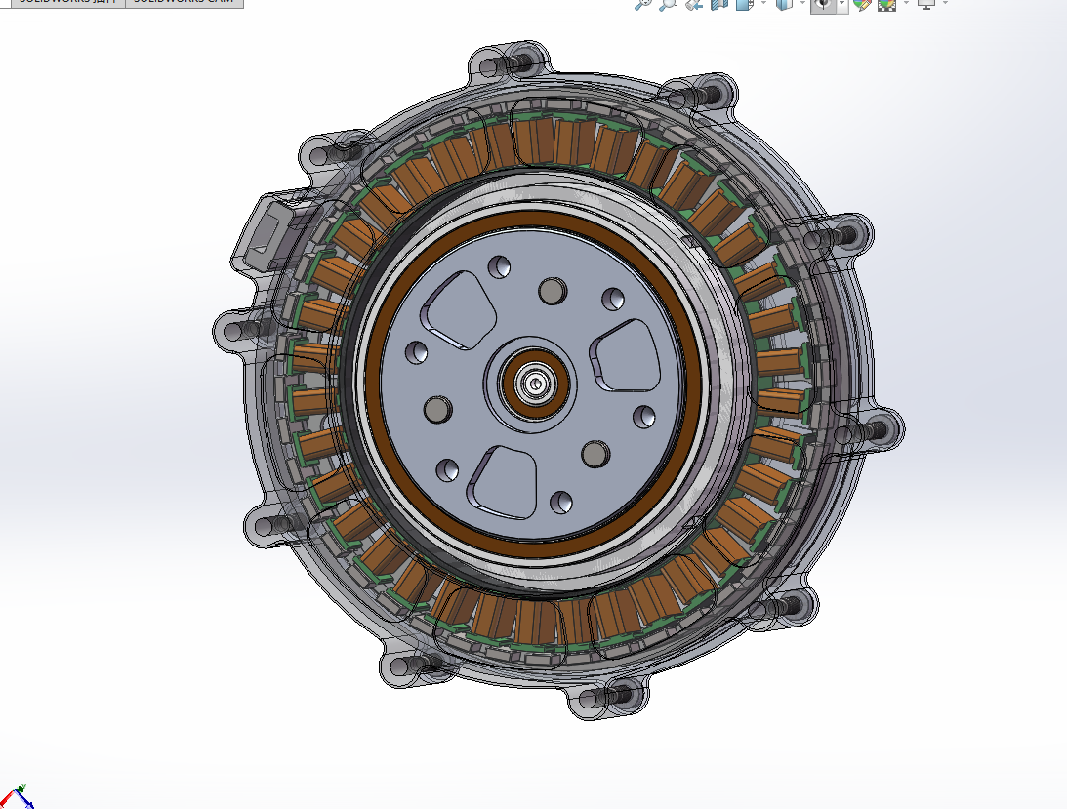Click the orientation triad in the corner
The width and height of the screenshot is (1067, 809).
(15, 796)
